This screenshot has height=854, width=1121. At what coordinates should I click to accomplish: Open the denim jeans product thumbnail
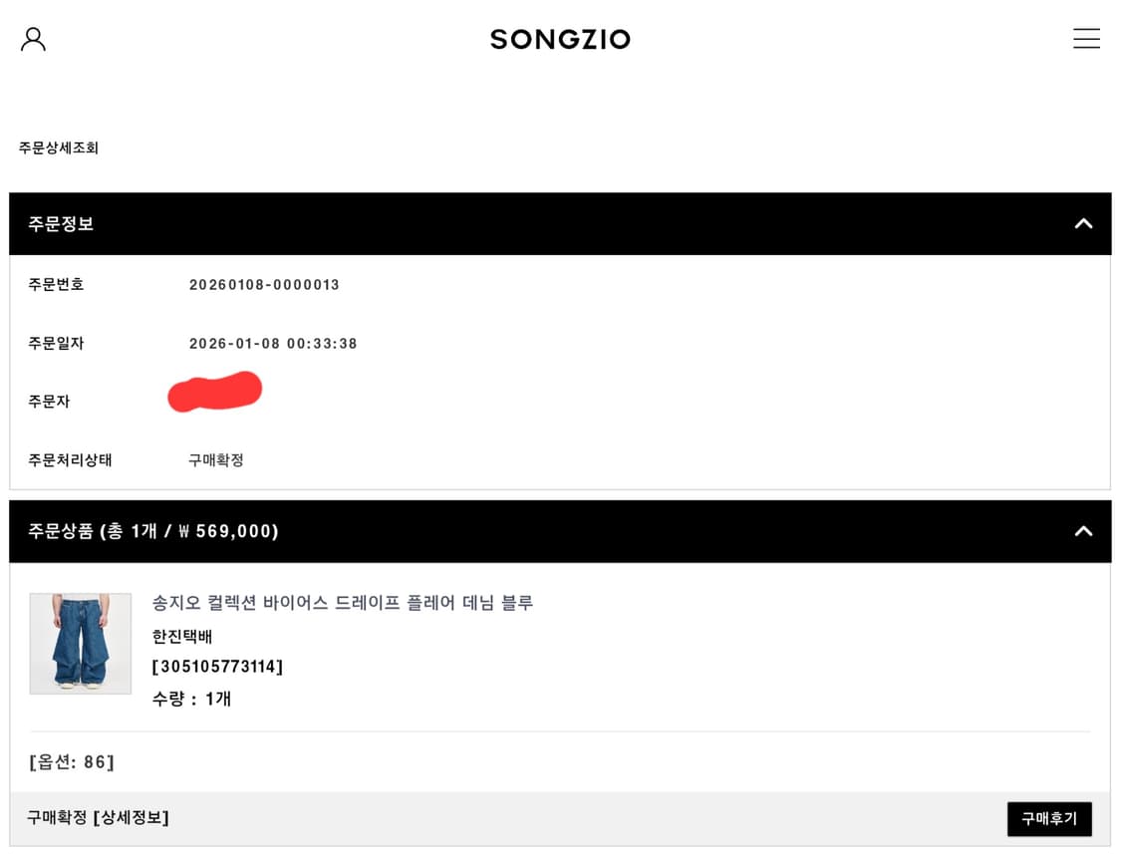[81, 644]
